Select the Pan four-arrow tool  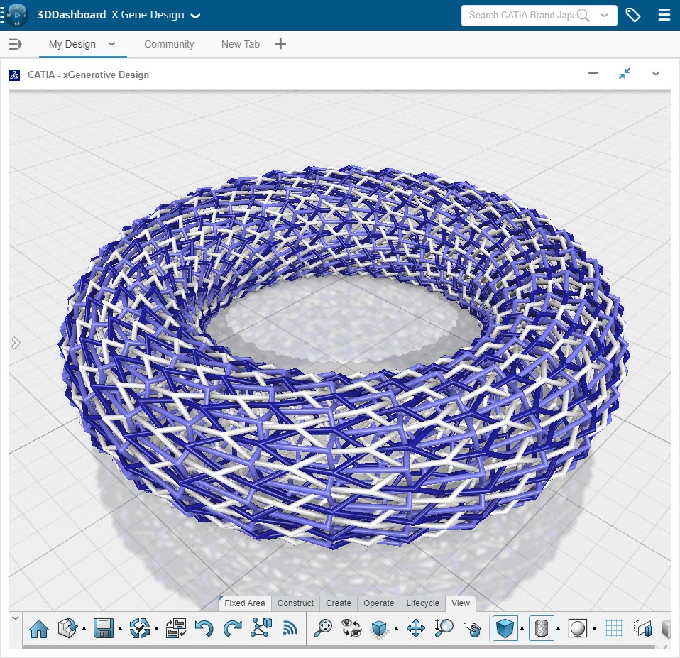(416, 628)
